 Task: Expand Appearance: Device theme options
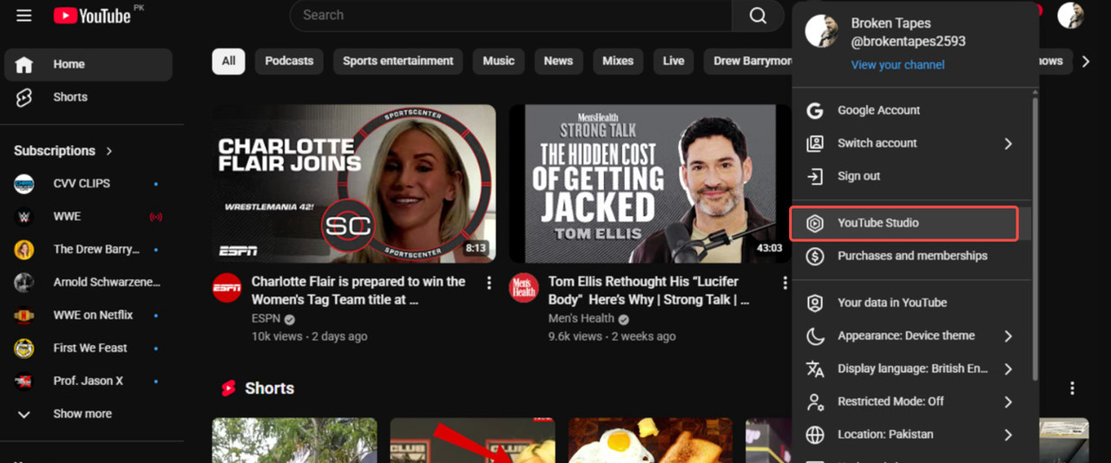click(x=1008, y=336)
